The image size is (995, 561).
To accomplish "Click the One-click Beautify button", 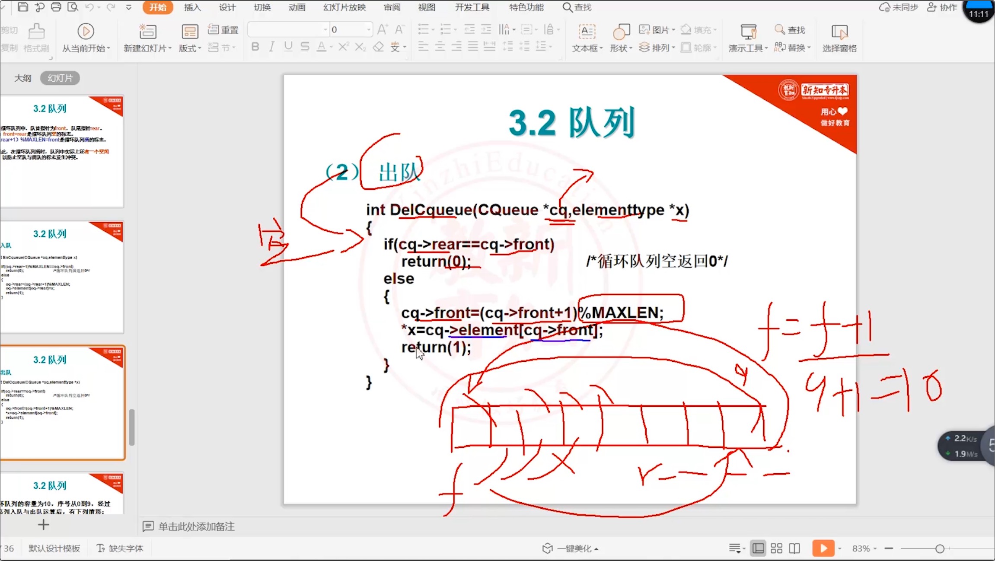I will click(x=570, y=548).
